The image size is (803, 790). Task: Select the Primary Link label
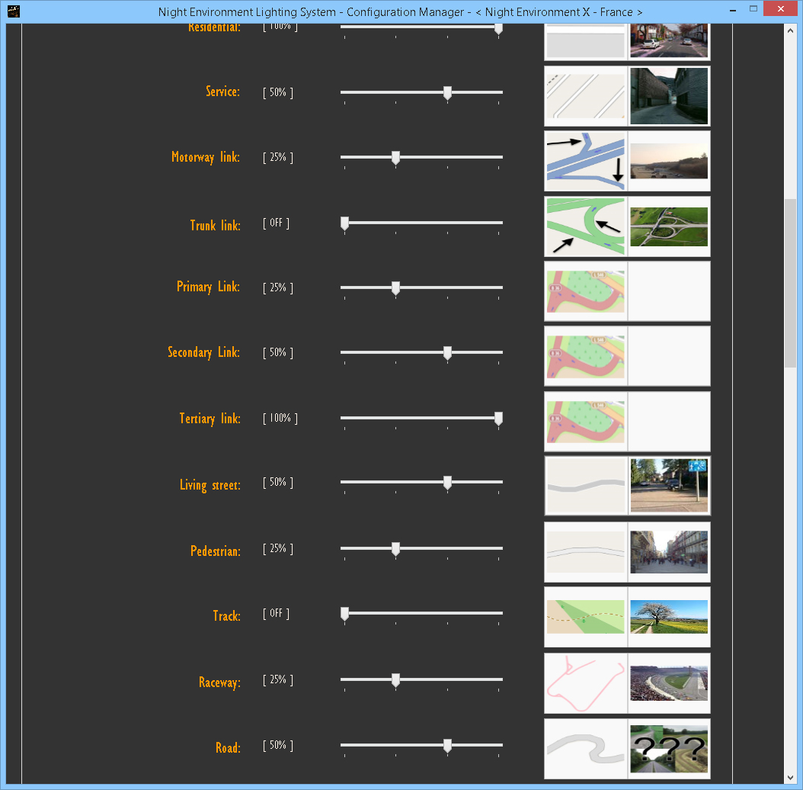click(209, 287)
